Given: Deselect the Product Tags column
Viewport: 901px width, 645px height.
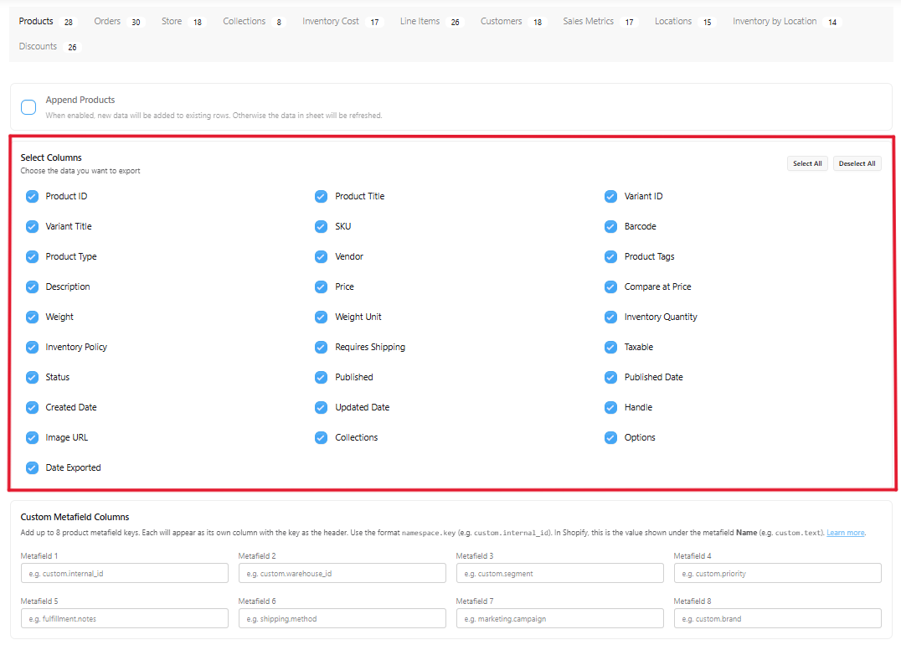Looking at the screenshot, I should click(610, 256).
